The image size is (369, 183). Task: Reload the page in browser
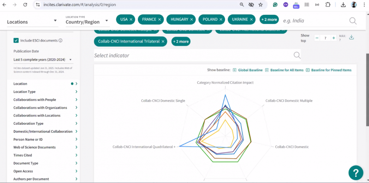25,5
